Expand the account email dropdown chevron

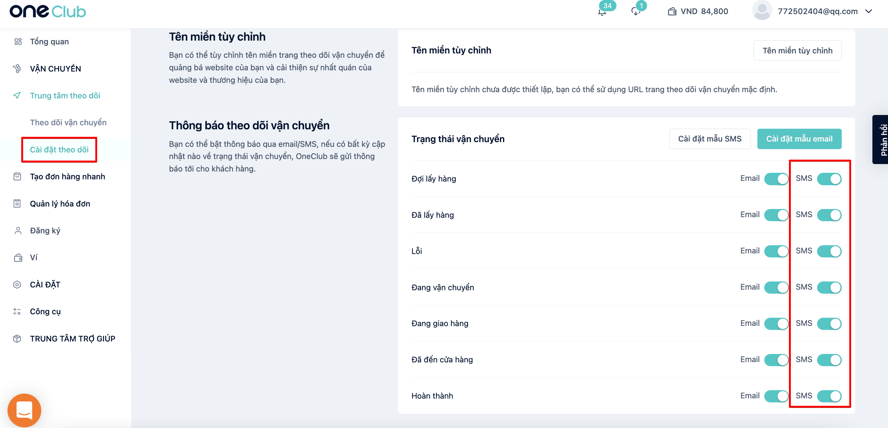[869, 11]
